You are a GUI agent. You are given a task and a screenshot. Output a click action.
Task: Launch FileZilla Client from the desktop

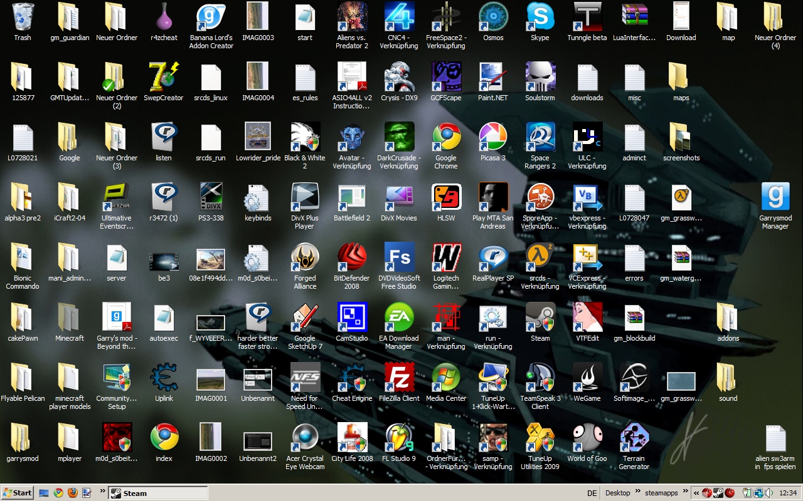399,378
